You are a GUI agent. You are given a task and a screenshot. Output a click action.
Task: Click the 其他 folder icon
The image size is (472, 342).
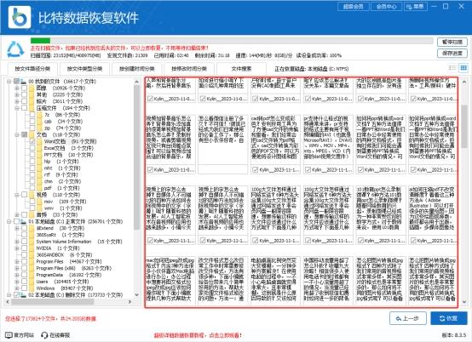32,94
